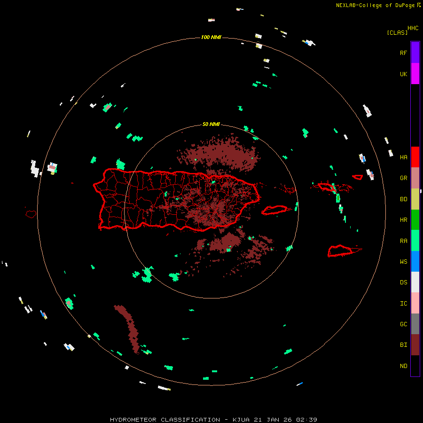Click the DS white legend swatch
423x423 pixels.
pyautogui.click(x=415, y=282)
